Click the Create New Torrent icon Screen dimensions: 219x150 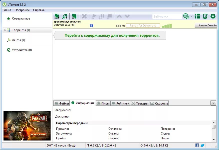(74, 16)
